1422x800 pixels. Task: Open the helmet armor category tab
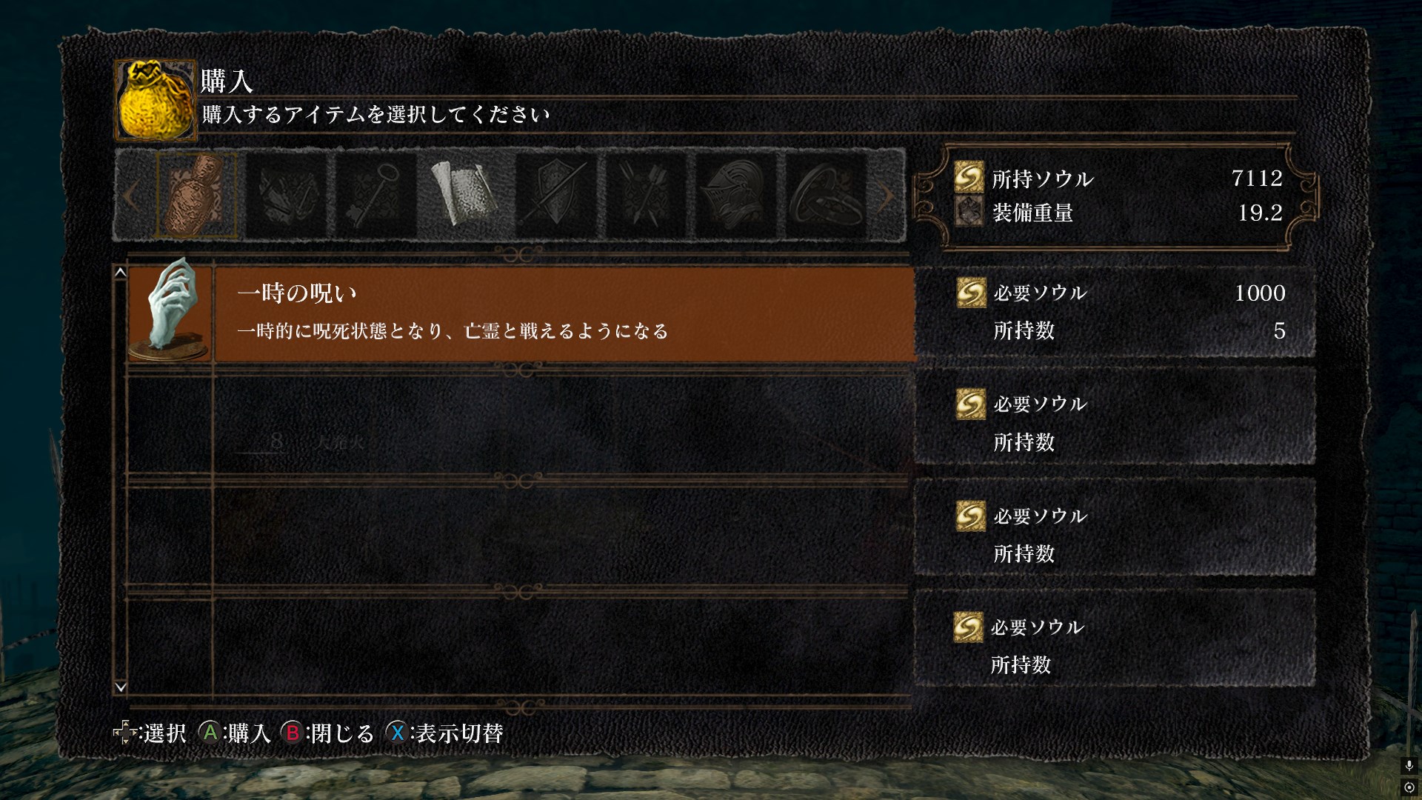click(x=736, y=196)
